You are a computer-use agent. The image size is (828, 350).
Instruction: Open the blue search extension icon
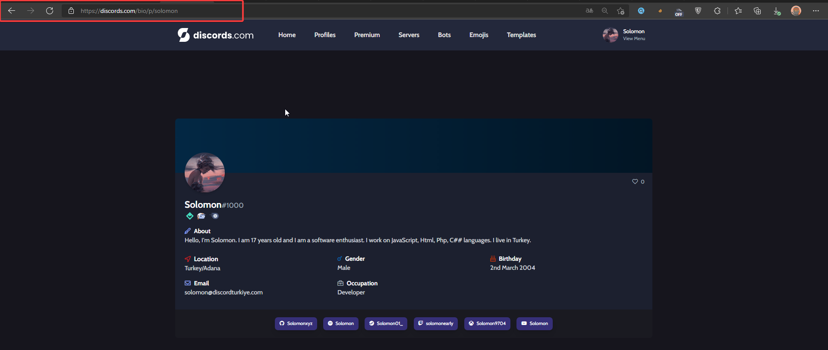[x=641, y=11]
